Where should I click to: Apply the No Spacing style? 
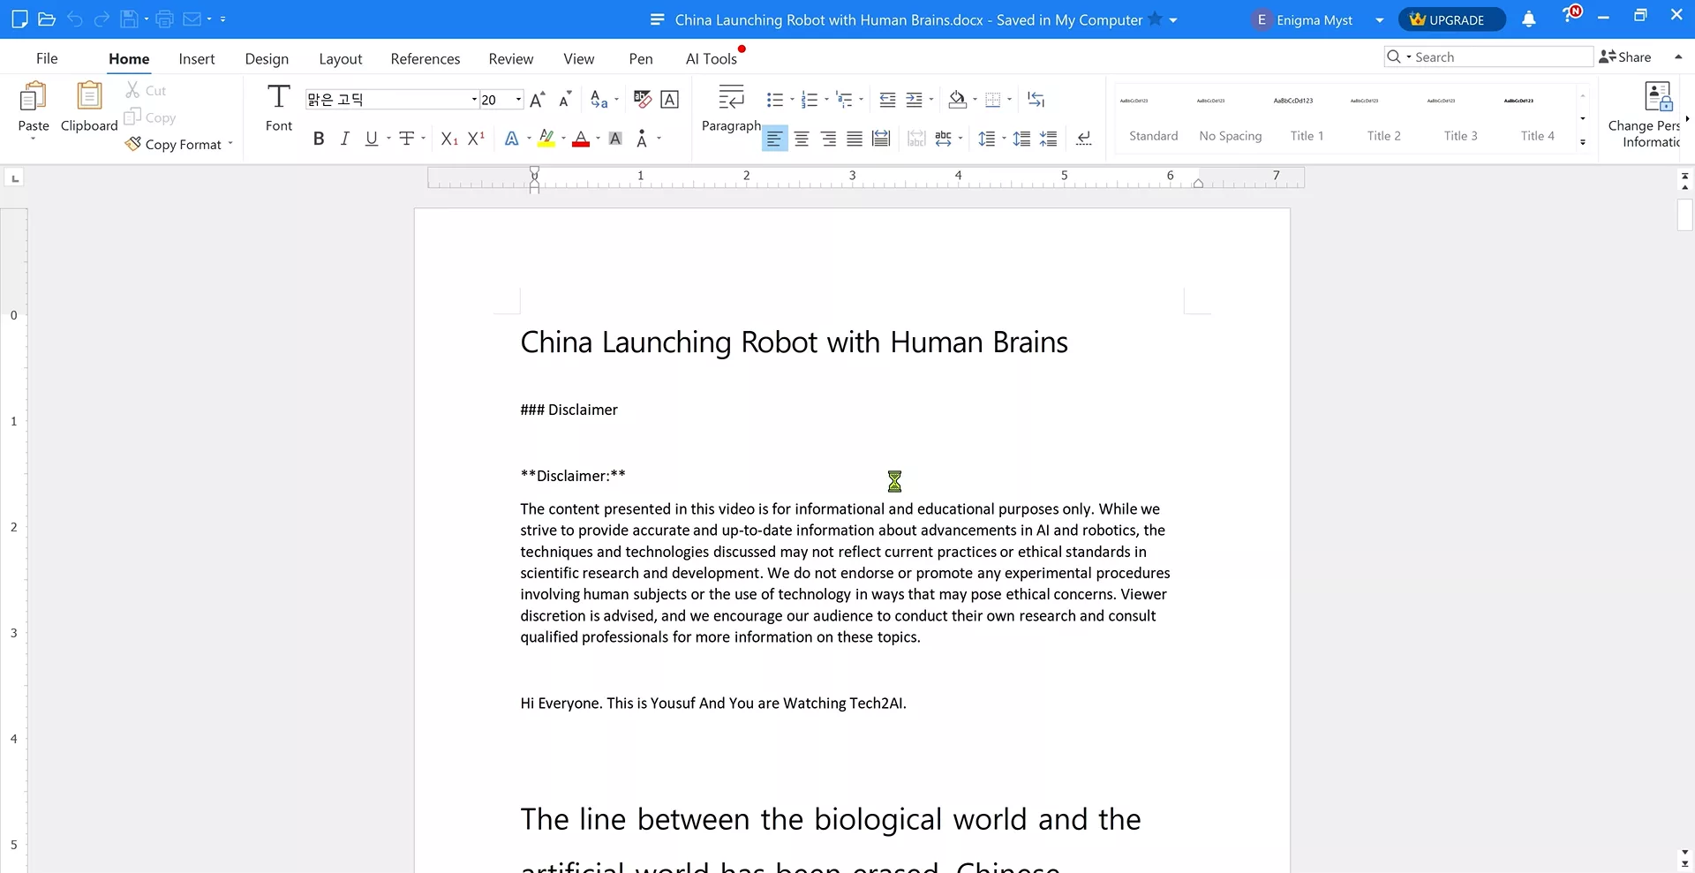(x=1231, y=117)
